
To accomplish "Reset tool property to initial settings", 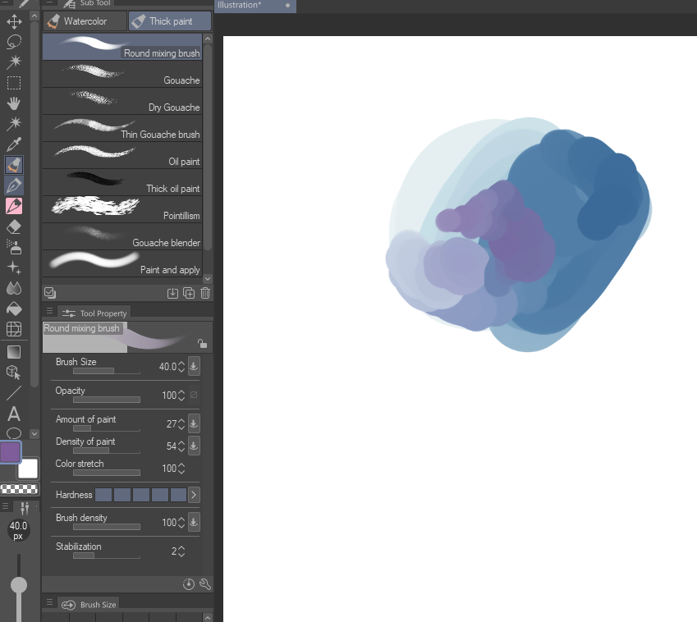I will [x=189, y=584].
